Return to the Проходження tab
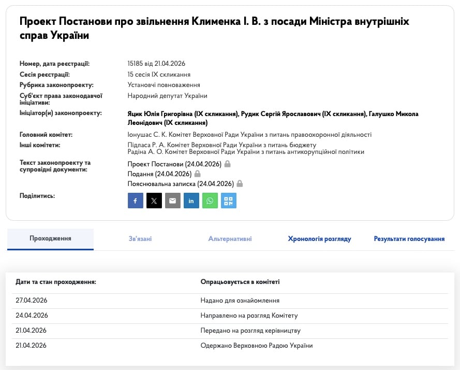Viewport: 460px width, 370px height. pos(50,239)
